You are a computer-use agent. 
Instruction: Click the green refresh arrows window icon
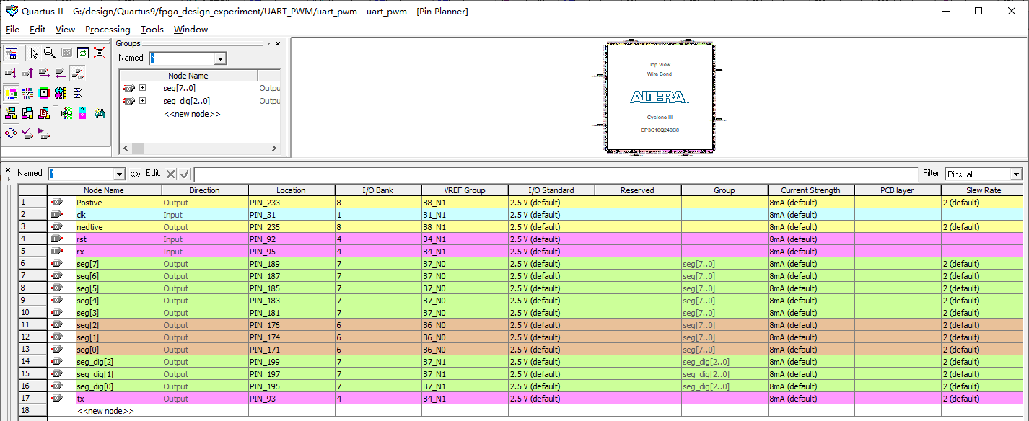point(83,53)
